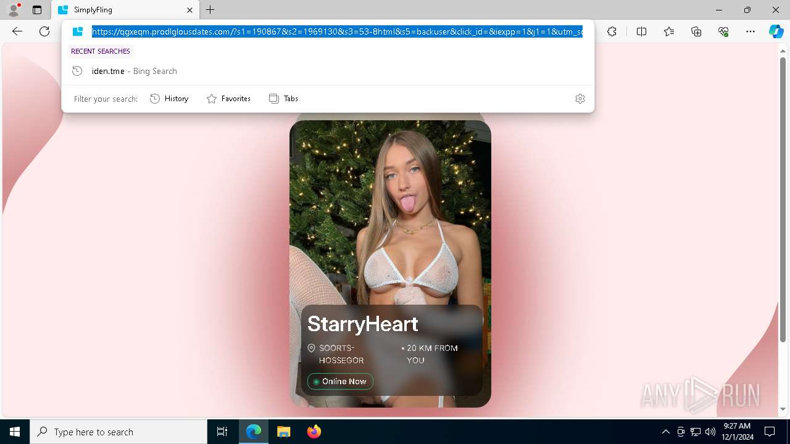Click the page vertical scrollbar thumb
This screenshot has height=444, width=790.
pyautogui.click(x=783, y=199)
